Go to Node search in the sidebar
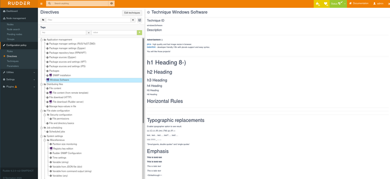390x179 pixels. click(13, 29)
